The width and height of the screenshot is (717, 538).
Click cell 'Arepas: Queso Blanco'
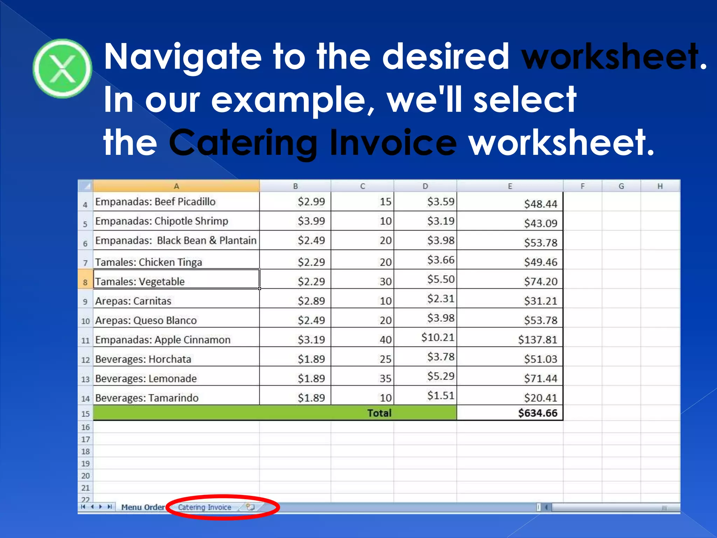coord(176,318)
